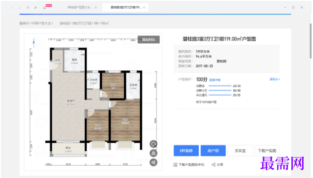
Task: Click the mirror flip icon beside the floor plan
Action: (x=153, y=153)
